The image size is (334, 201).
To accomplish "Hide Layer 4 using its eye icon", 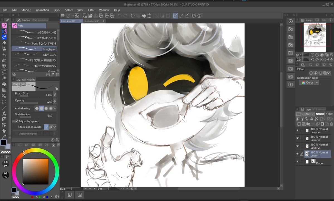I will 298,130.
